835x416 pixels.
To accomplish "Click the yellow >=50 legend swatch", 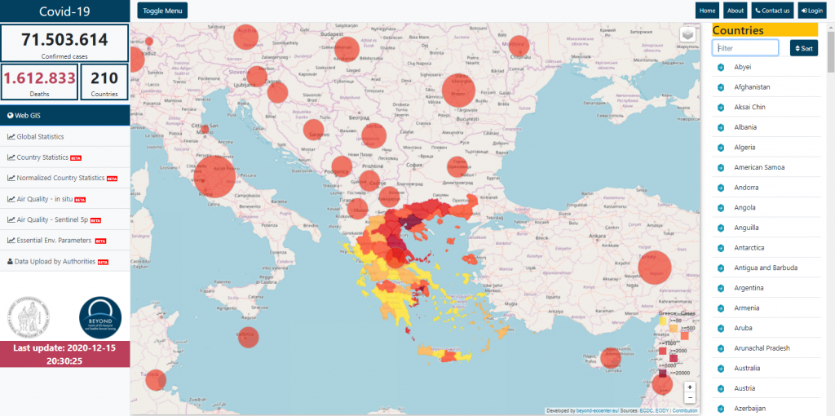I will coord(663,321).
